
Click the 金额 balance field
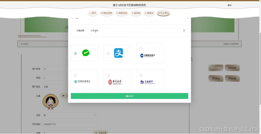point(67,133)
